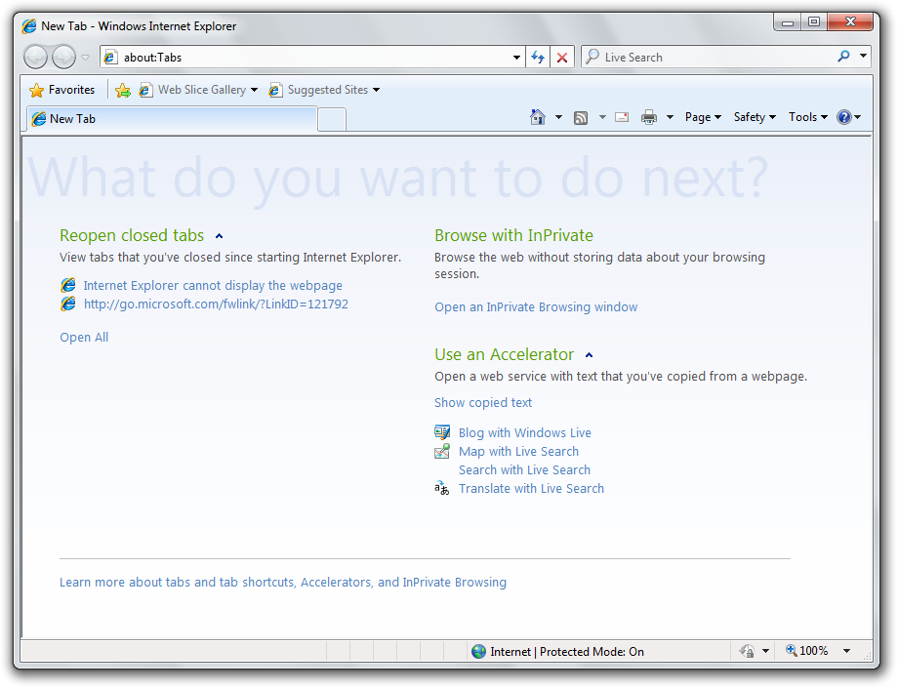Click the Map with Live Search icon

click(x=442, y=451)
